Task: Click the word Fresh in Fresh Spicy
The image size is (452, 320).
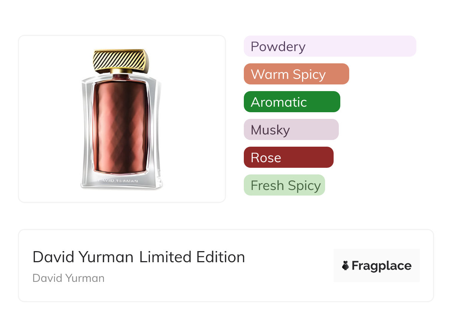Action: (x=266, y=185)
